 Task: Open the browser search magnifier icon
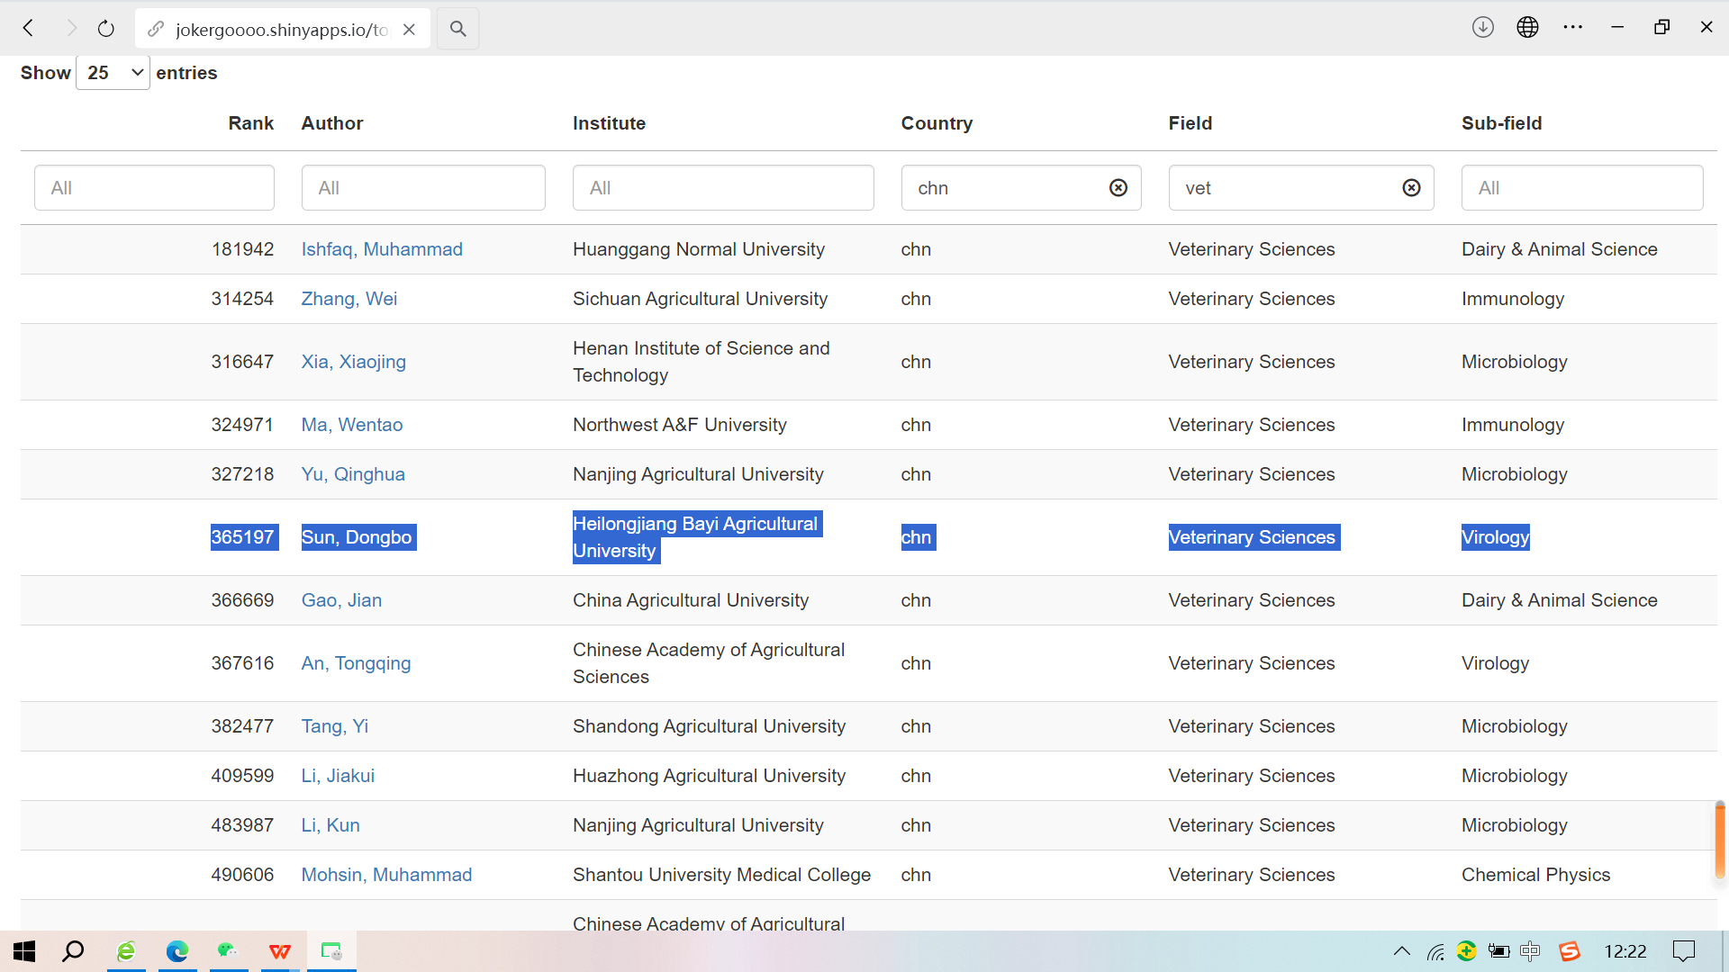point(457,29)
